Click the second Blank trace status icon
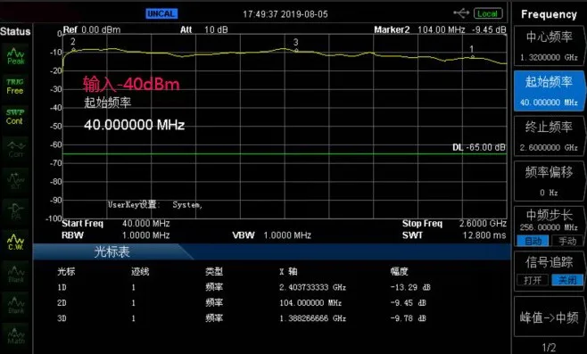 (x=16, y=305)
